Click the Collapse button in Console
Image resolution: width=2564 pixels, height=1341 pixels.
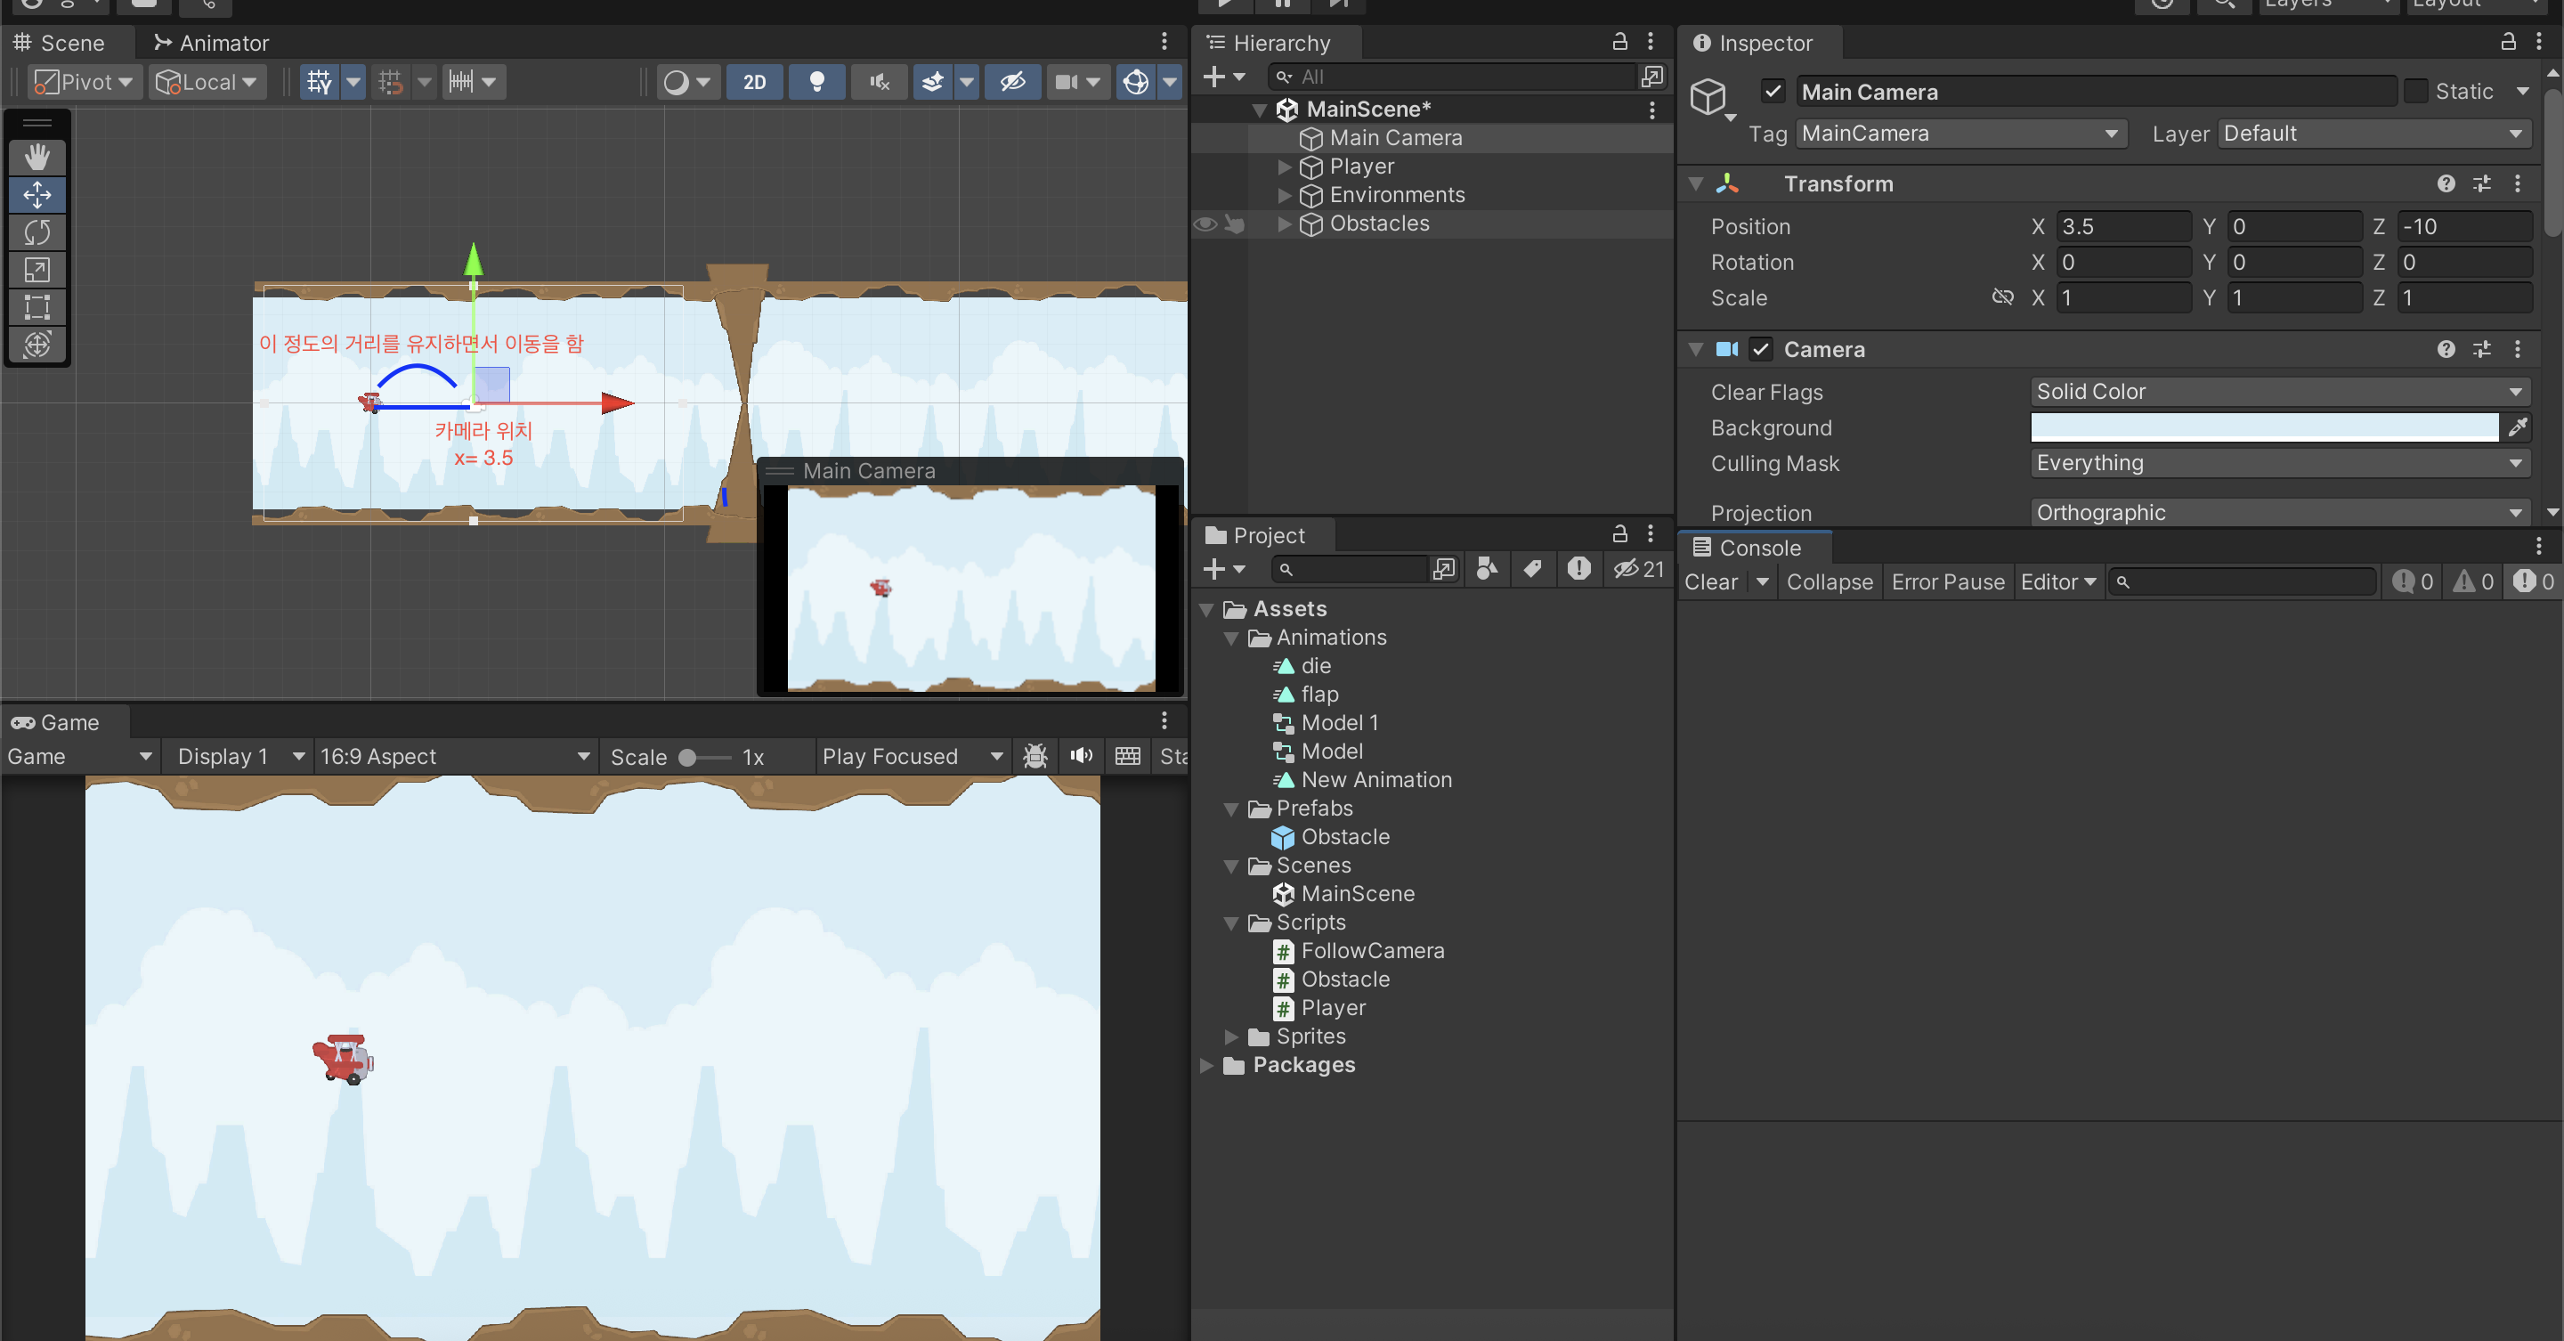click(1829, 582)
